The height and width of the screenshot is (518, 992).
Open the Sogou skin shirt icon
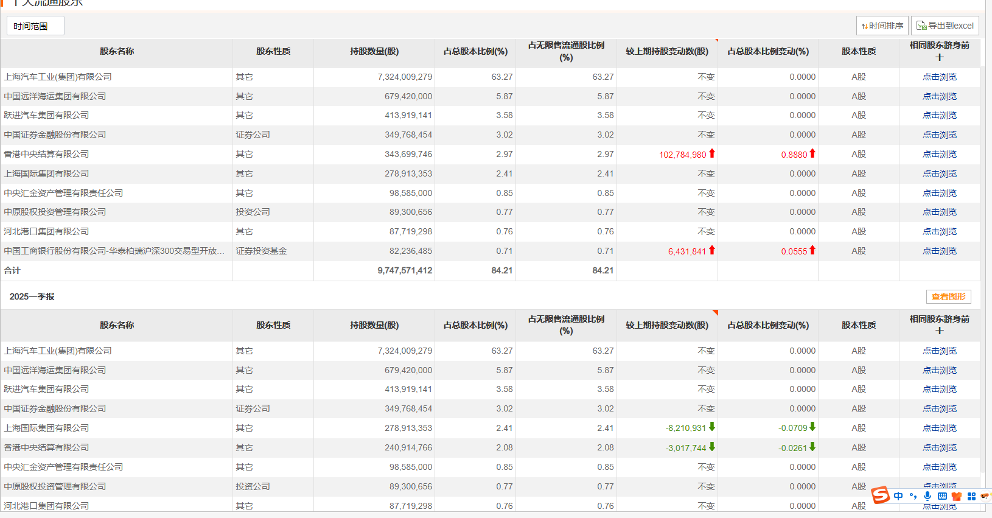[957, 496]
